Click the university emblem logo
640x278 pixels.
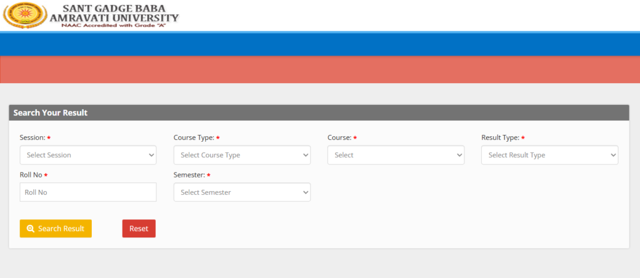(25, 15)
